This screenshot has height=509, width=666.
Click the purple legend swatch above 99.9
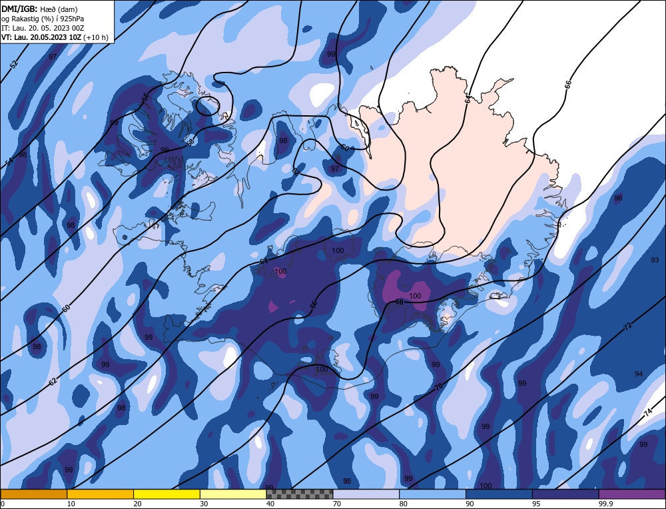(x=632, y=494)
